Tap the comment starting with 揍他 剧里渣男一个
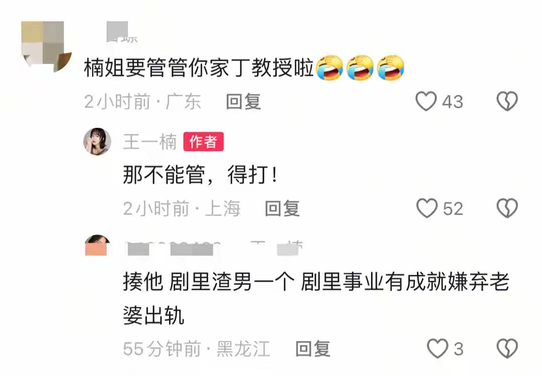Viewport: 542px width, 376px height. (x=316, y=299)
